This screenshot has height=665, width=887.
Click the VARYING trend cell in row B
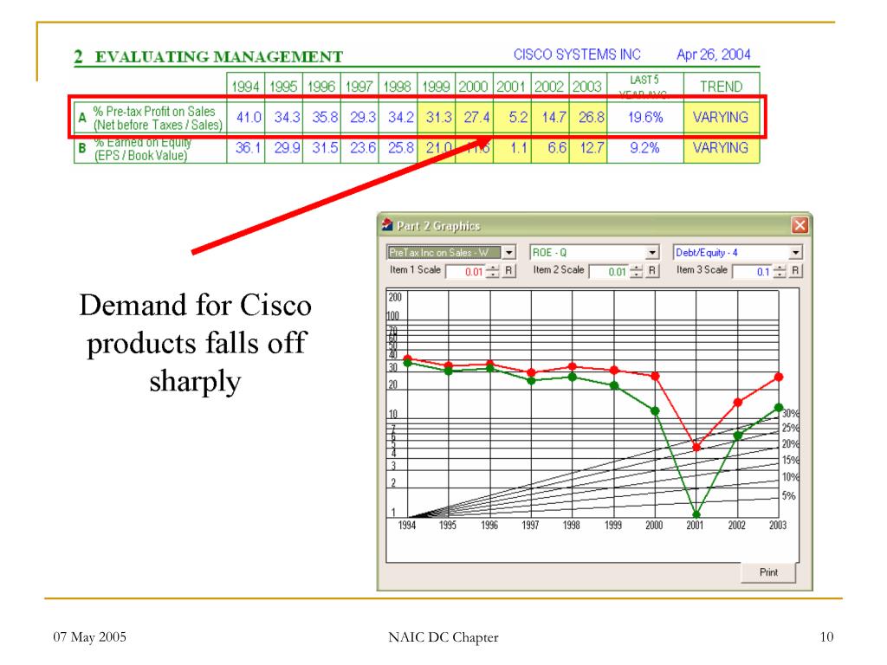click(x=722, y=148)
